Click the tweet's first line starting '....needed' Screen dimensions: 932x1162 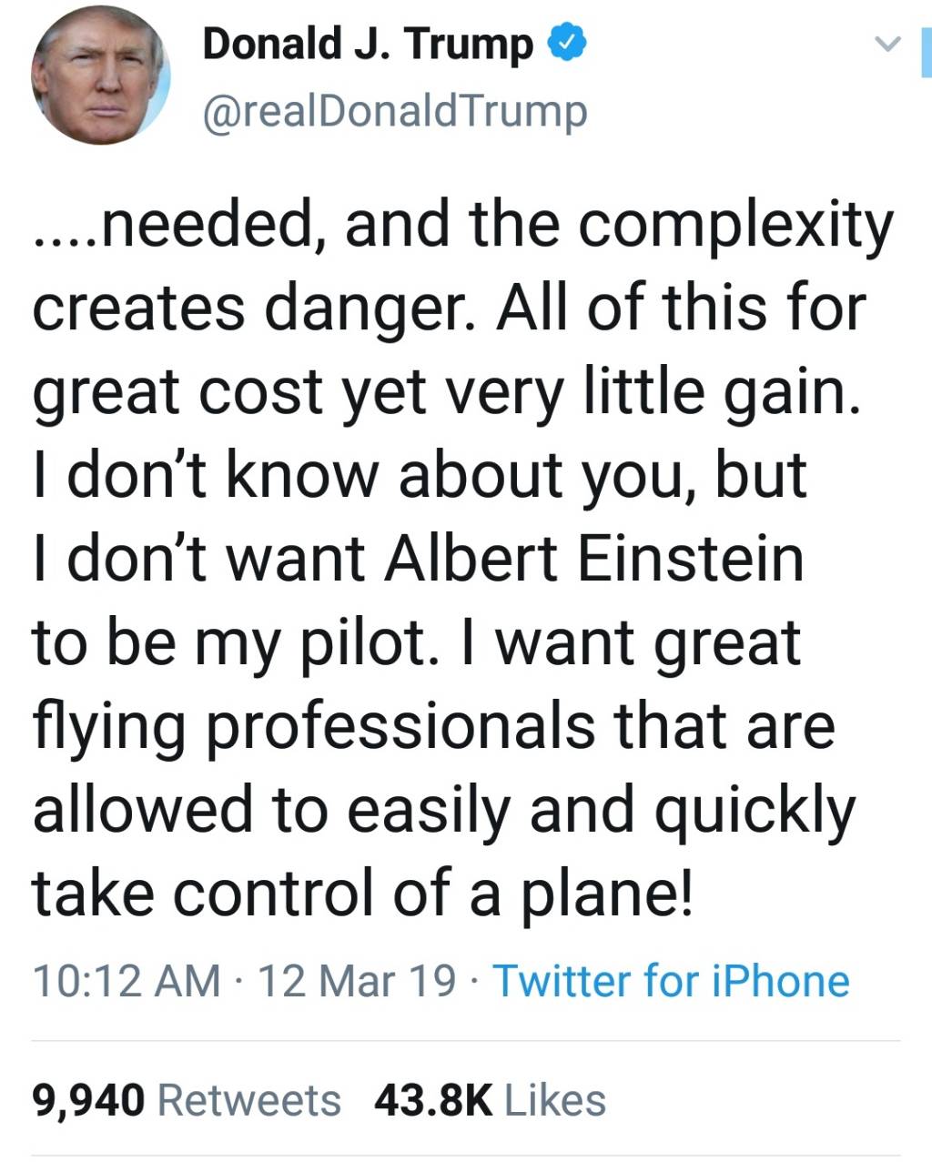[x=462, y=225]
